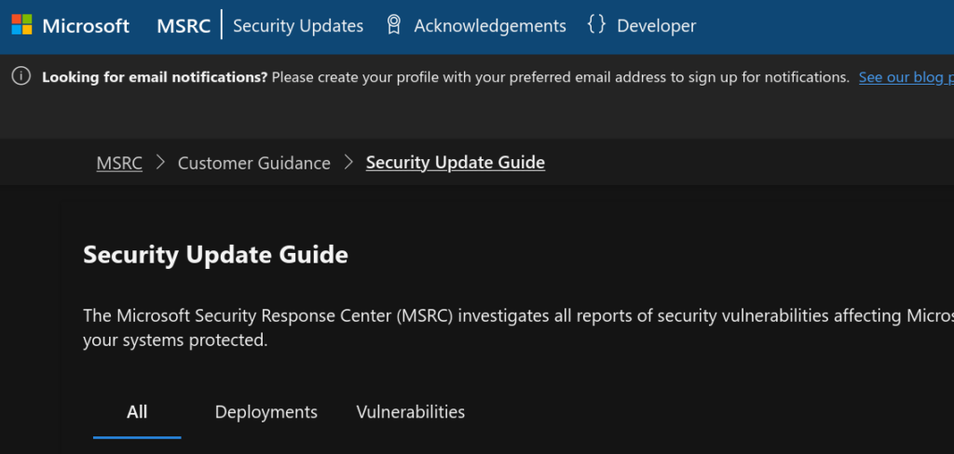
Task: Click the MSRC description paragraph text
Action: (518, 327)
